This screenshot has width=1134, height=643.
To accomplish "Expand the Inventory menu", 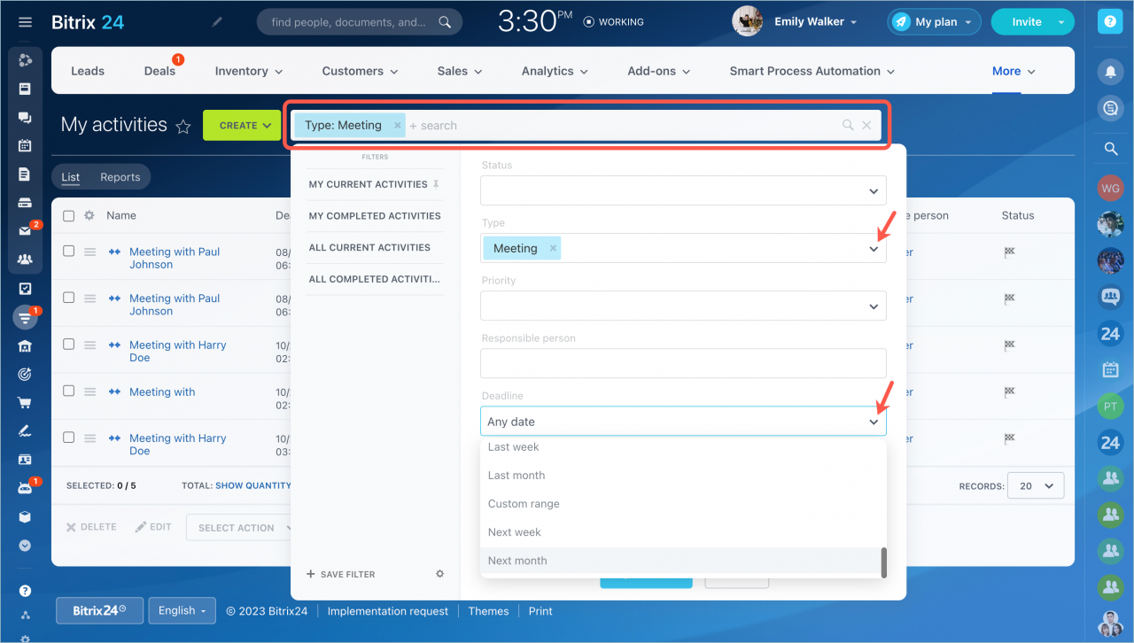I will point(249,71).
